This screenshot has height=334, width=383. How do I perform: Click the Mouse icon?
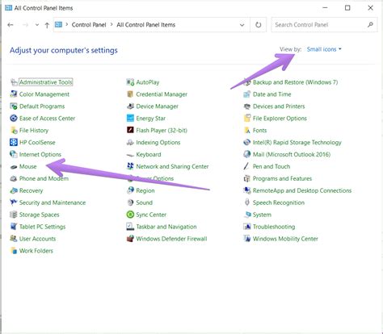[14, 167]
